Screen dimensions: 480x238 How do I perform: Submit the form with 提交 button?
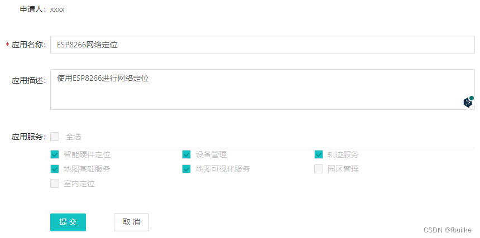pos(68,222)
